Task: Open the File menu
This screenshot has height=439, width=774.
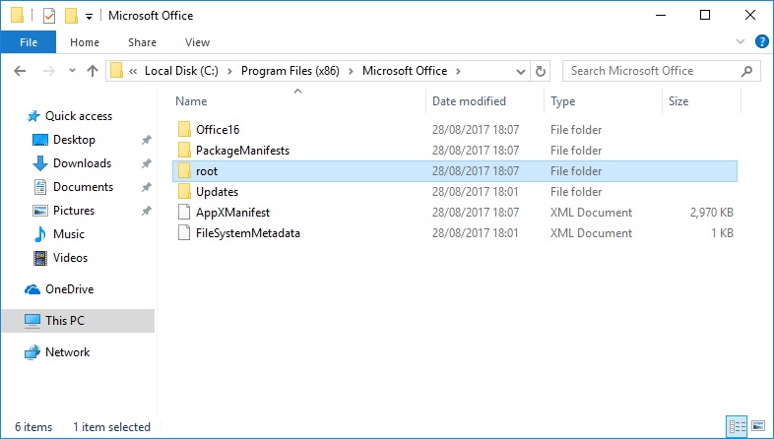Action: 28,42
